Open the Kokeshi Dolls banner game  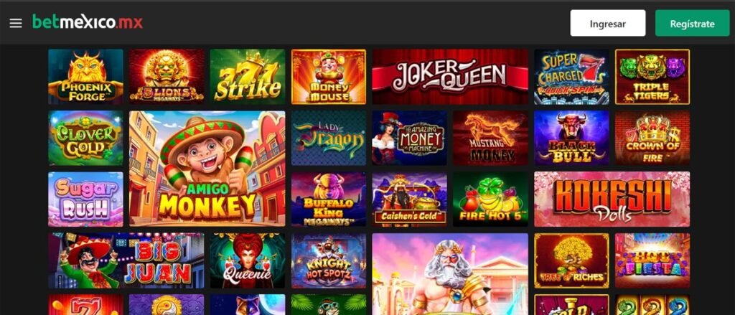coord(612,199)
